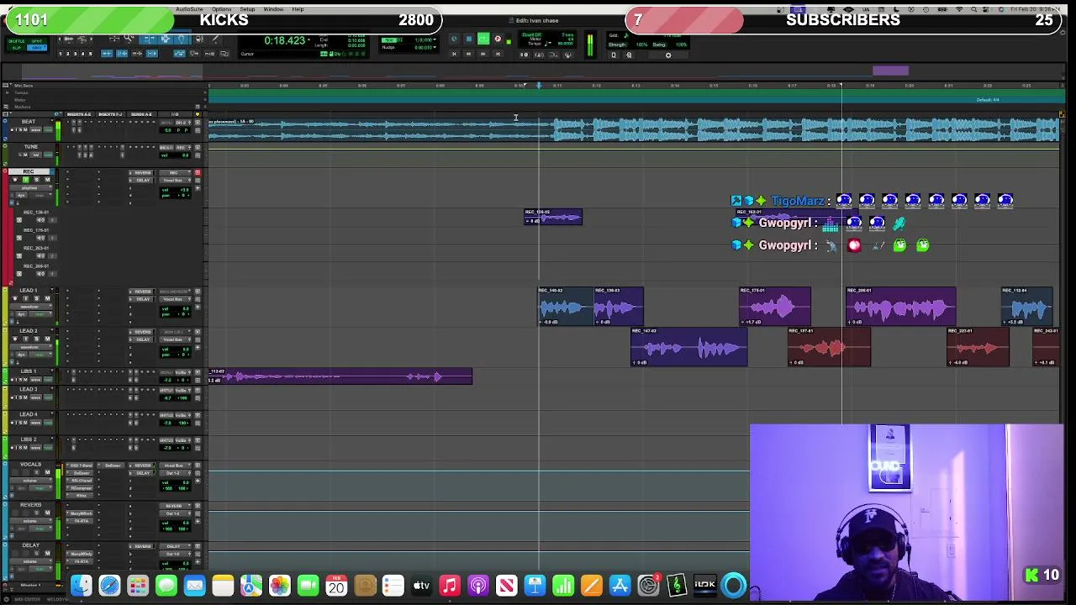
Task: Select the Trim tool
Action: (150, 39)
